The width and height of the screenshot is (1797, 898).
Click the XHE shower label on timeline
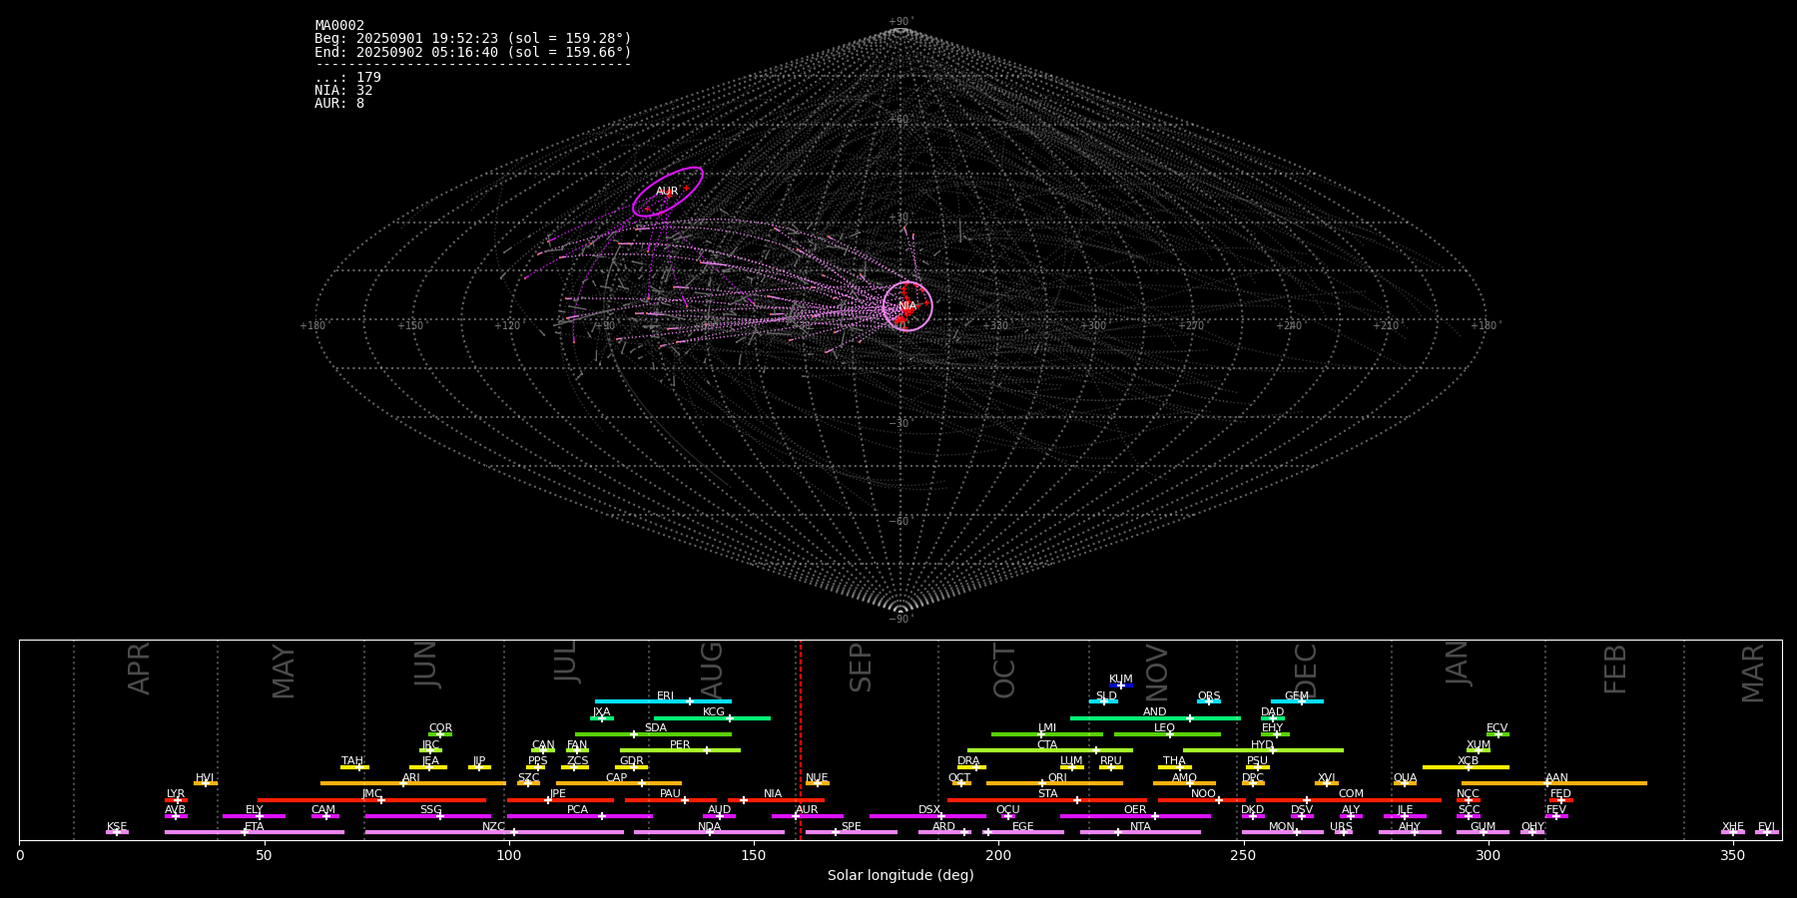(x=1733, y=826)
